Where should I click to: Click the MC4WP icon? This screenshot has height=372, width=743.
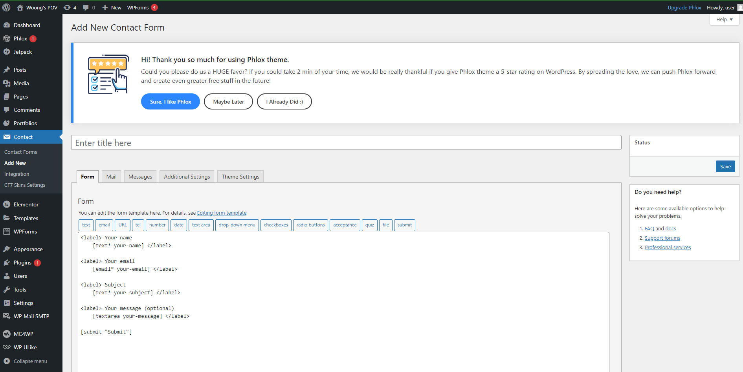(7, 334)
